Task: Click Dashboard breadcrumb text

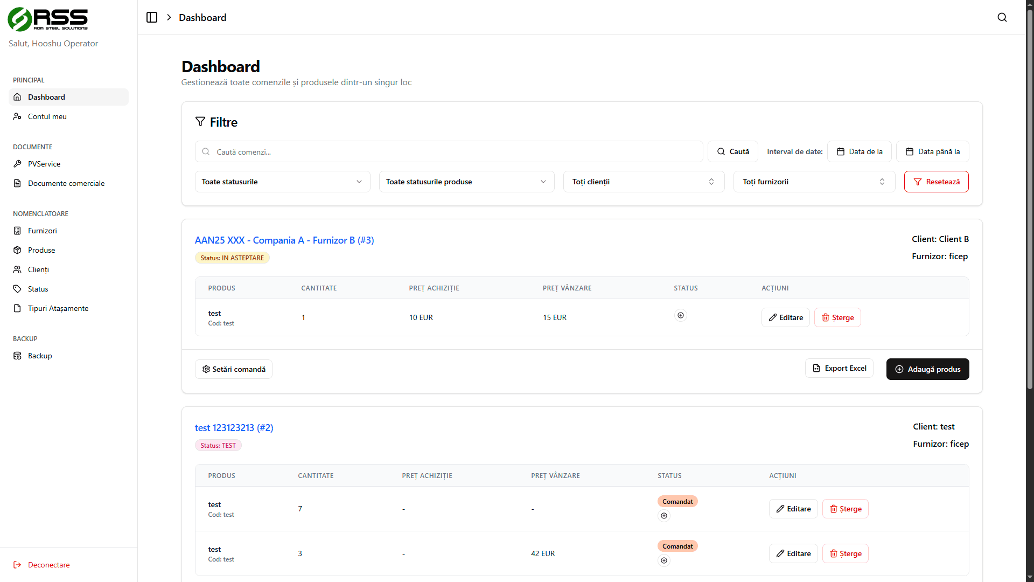Action: [202, 17]
